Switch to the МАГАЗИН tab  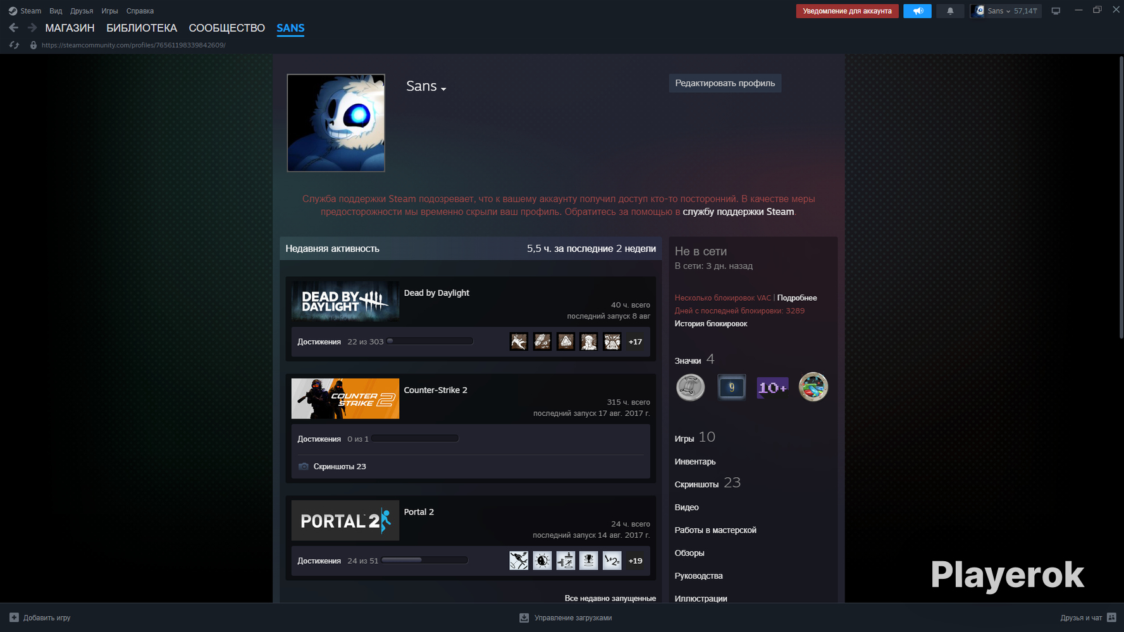pos(70,28)
